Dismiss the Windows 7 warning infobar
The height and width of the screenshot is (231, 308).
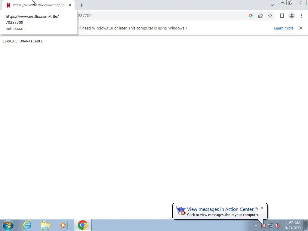tap(301, 28)
